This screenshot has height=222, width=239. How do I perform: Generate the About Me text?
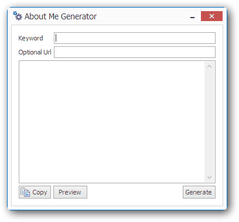pos(199,192)
